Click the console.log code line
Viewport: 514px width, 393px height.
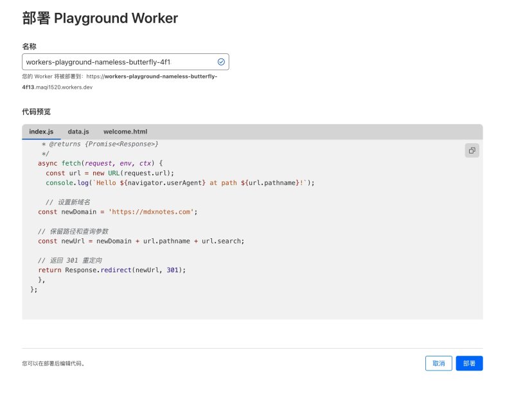(x=180, y=183)
